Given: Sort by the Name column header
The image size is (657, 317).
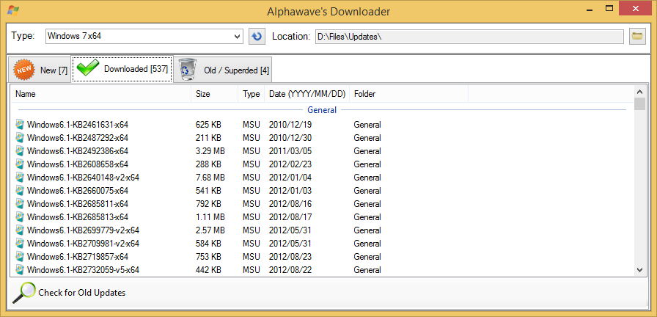Looking at the screenshot, I should click(x=100, y=94).
